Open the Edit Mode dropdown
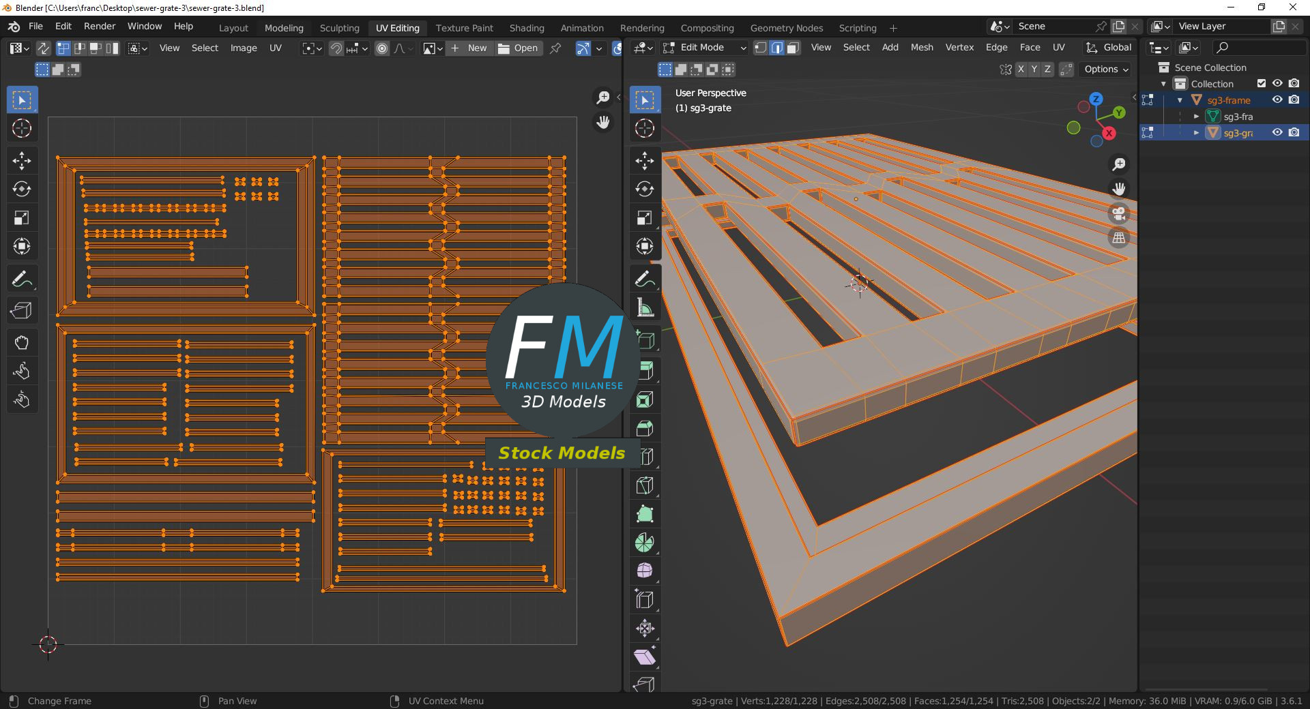 704,48
